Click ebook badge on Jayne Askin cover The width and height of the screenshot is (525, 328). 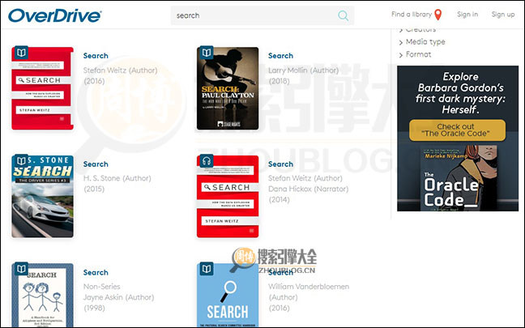click(21, 270)
